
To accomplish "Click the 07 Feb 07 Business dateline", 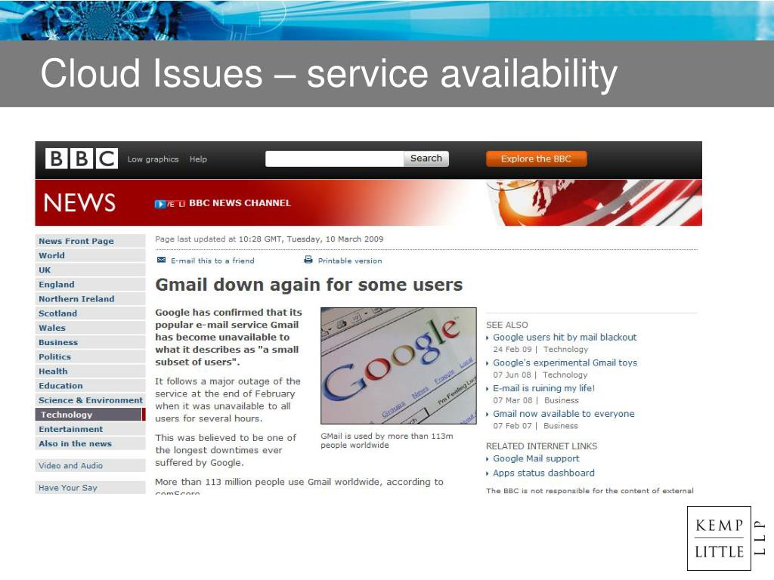I will pos(536,426).
